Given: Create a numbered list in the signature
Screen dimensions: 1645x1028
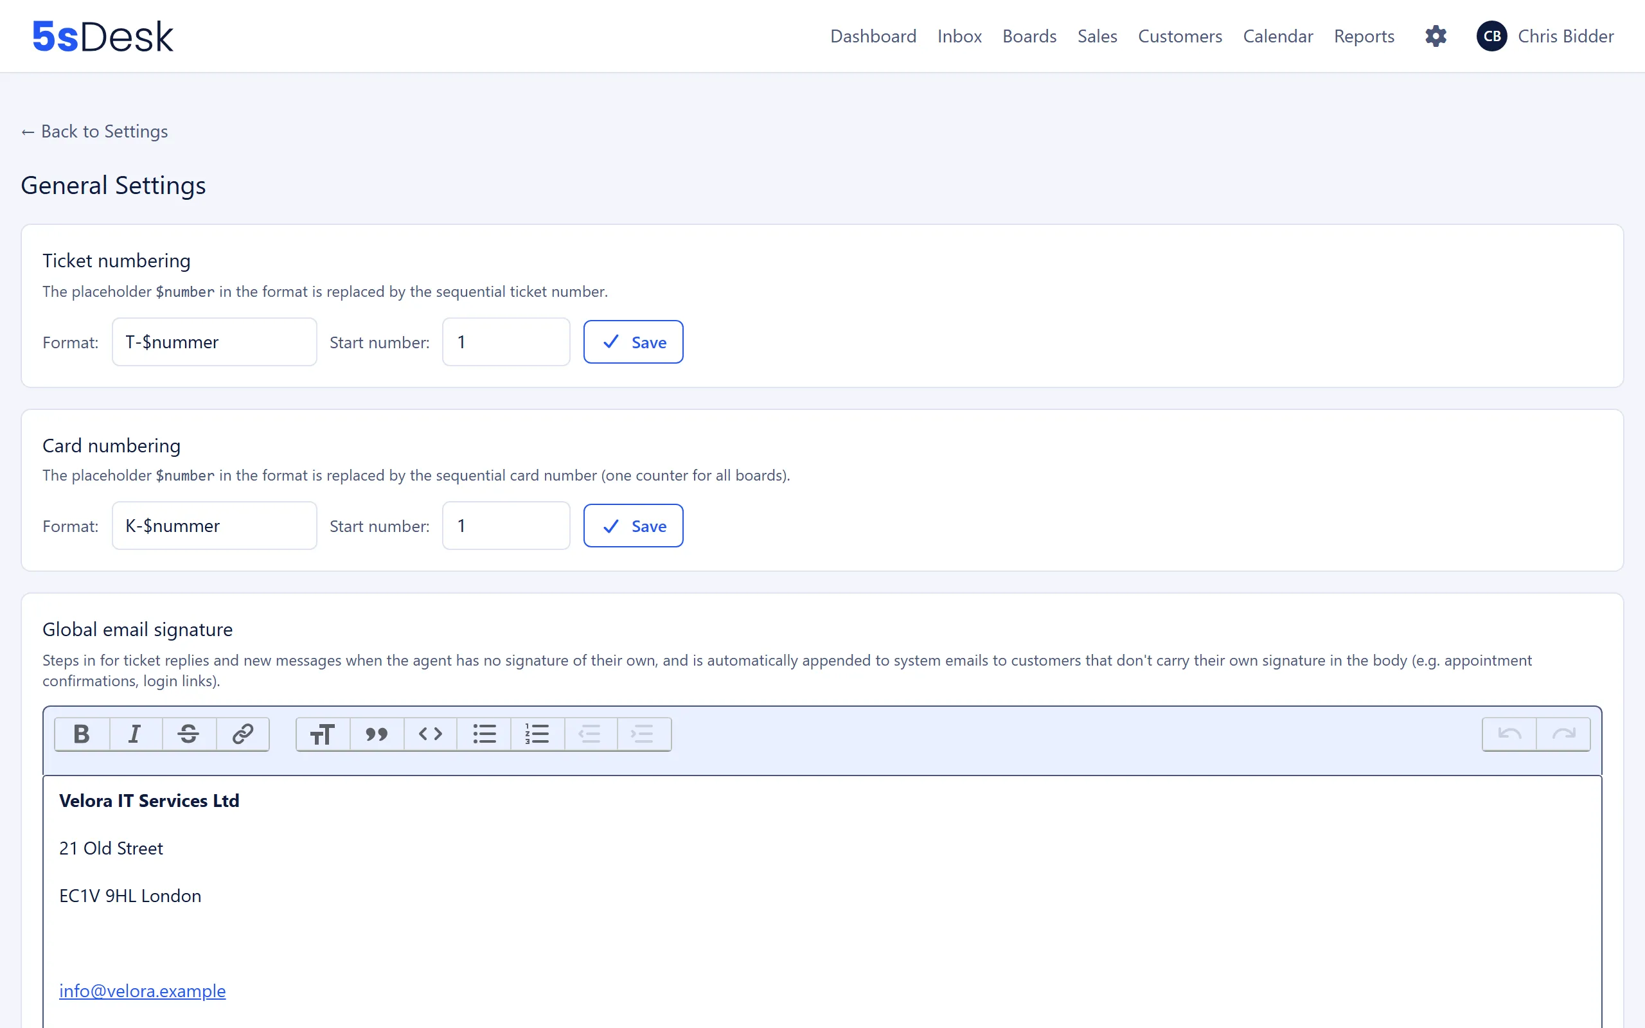Looking at the screenshot, I should click(x=537, y=734).
